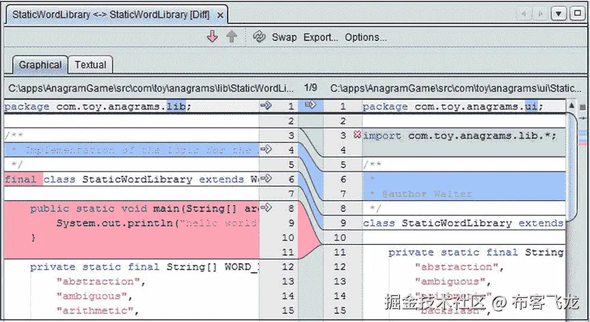The height and width of the screenshot is (322, 590).
Task: Click the right file path C:\apps\AnagramGame...ui
Action: click(x=456, y=88)
